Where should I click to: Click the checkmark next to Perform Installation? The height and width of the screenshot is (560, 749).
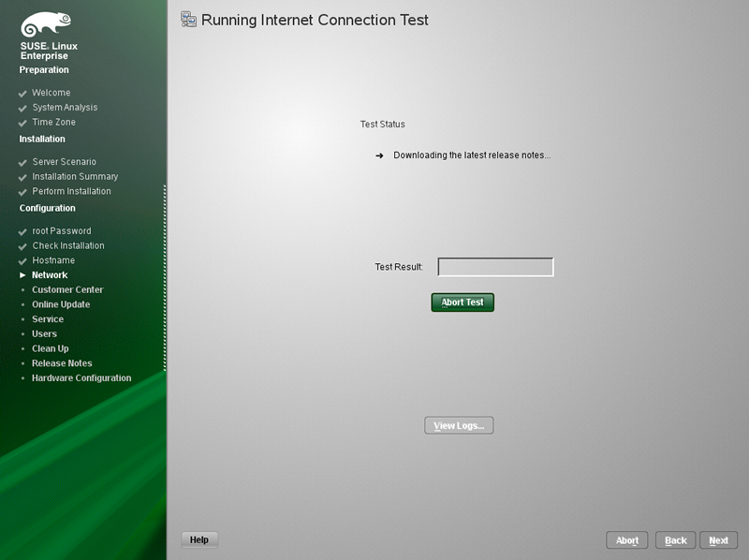(22, 192)
